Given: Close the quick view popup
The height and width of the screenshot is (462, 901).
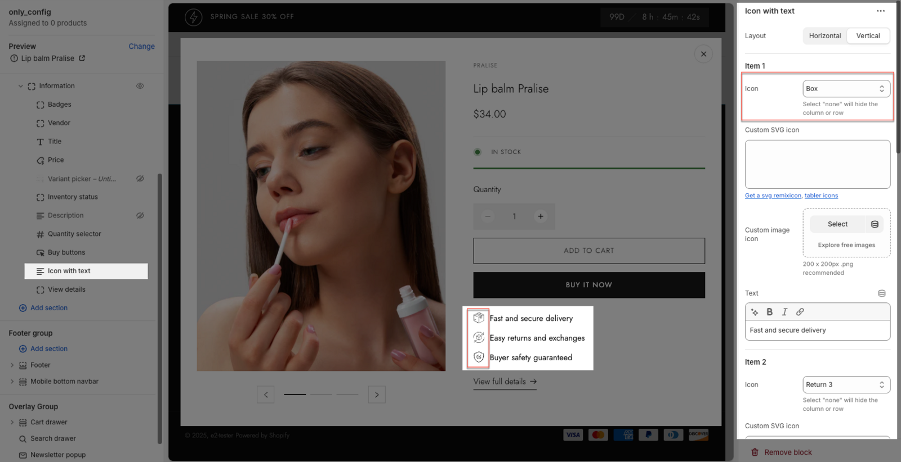Looking at the screenshot, I should click(x=703, y=54).
